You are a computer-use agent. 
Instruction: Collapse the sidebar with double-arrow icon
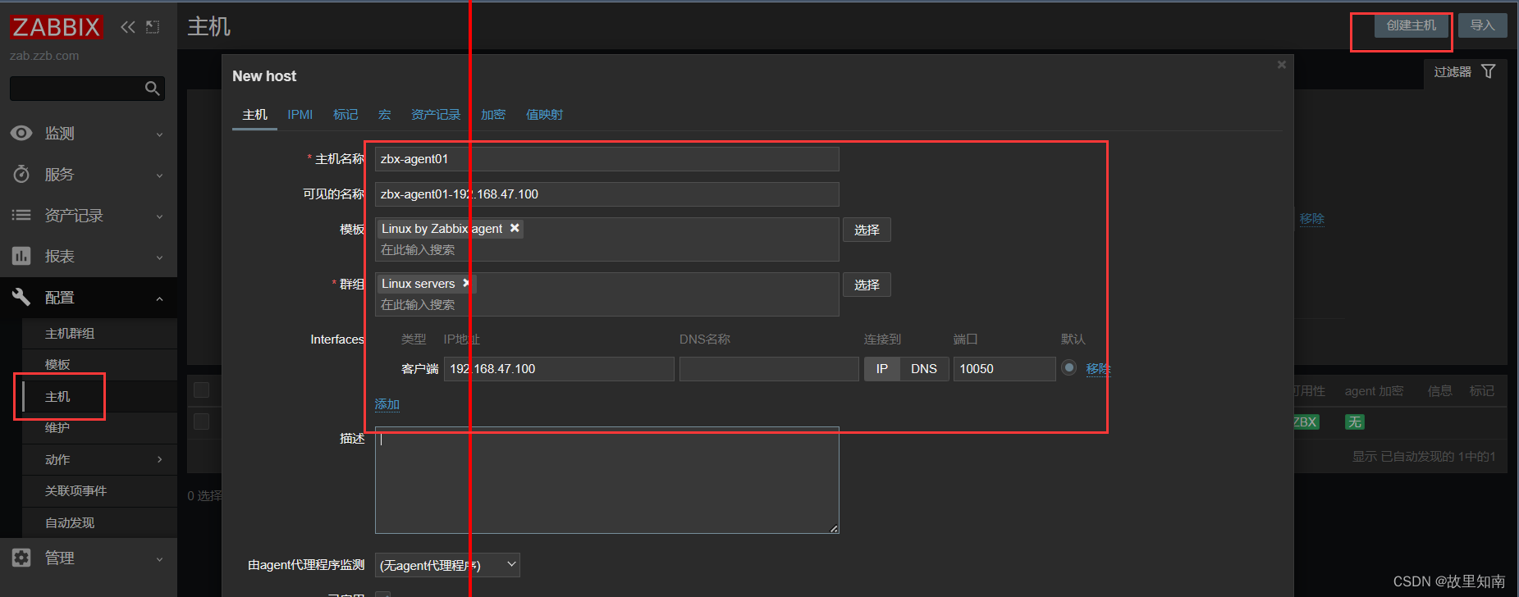pos(127,27)
